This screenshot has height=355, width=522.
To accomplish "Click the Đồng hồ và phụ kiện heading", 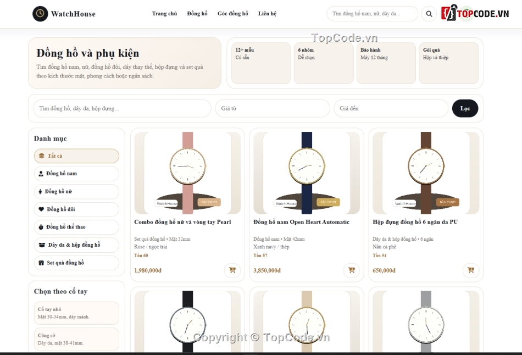I will tap(88, 53).
